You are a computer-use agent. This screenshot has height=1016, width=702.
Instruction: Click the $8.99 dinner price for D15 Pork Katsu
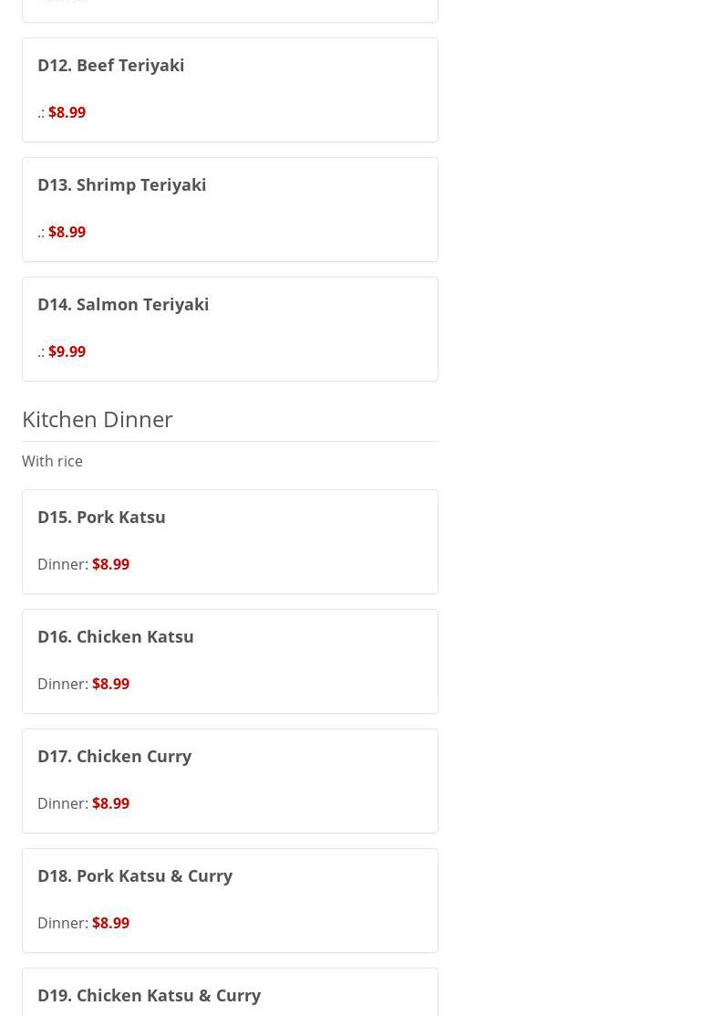pyautogui.click(x=110, y=565)
